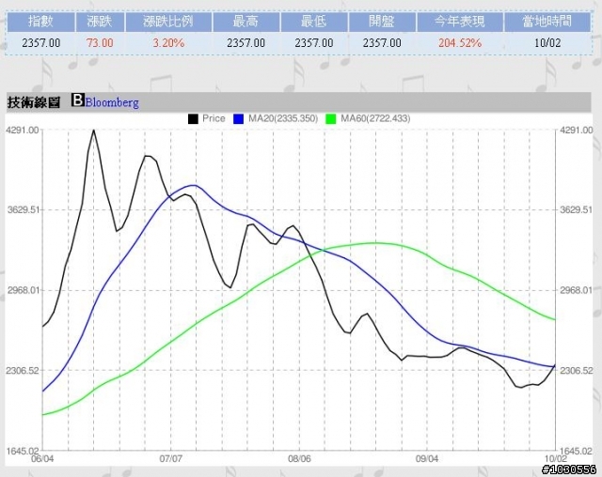Select the MA20(2335.350) legend label
Viewport: 602px width, 477px height.
[x=283, y=118]
